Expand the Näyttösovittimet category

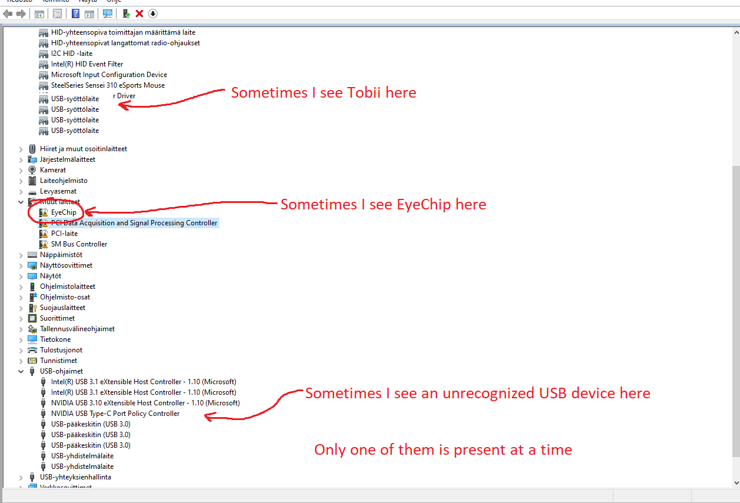pyautogui.click(x=21, y=265)
